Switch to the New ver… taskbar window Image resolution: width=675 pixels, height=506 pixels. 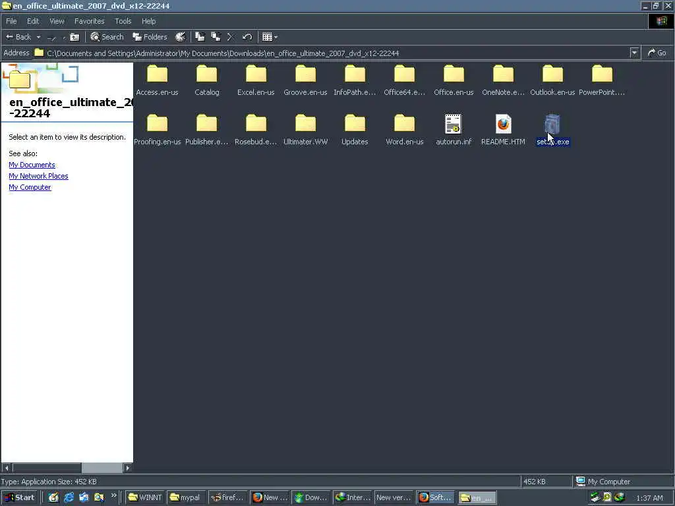[394, 498]
